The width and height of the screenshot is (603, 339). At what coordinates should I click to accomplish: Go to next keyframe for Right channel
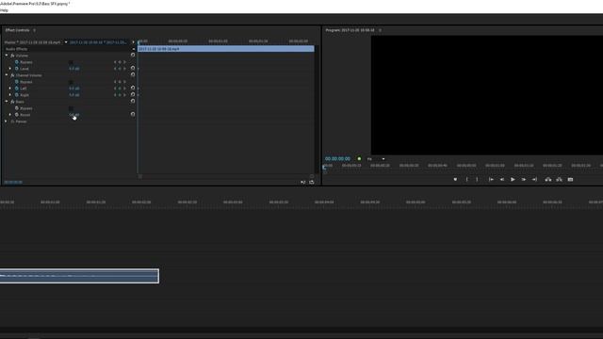124,95
